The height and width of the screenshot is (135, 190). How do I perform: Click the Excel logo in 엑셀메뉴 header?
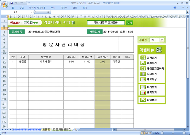click(159, 50)
